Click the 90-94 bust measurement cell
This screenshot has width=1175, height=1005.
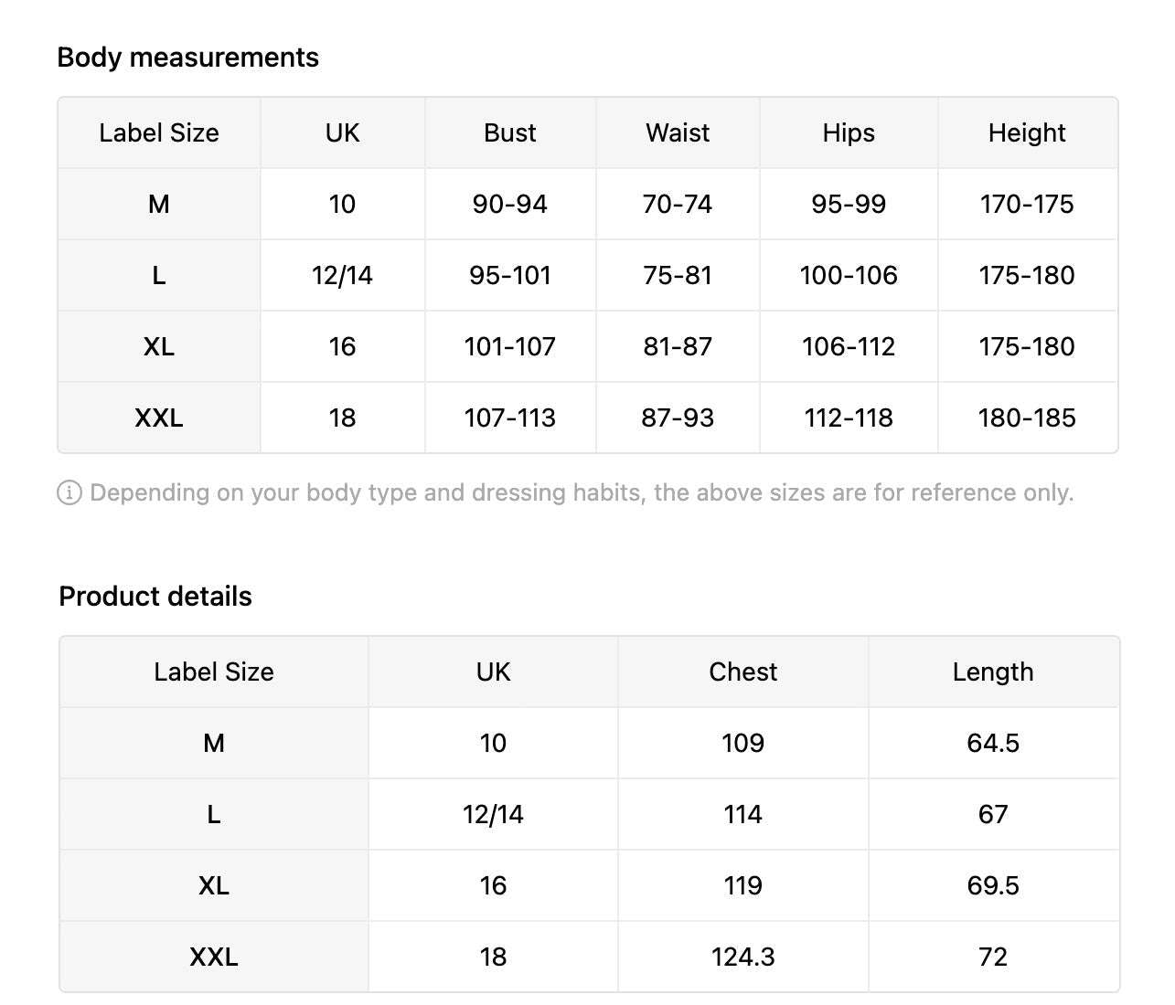tap(509, 205)
